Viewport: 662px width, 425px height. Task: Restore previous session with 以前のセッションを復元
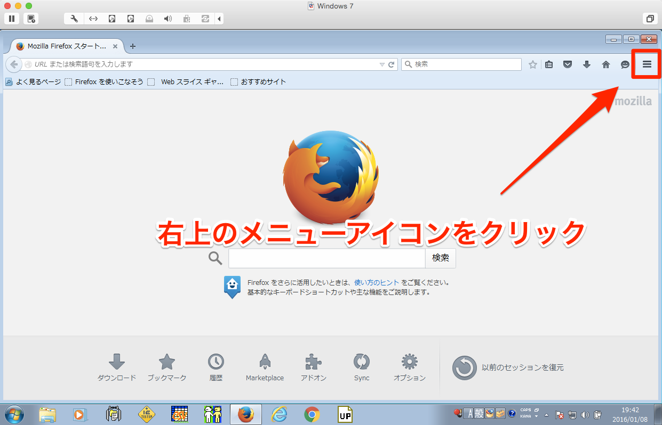(x=508, y=367)
